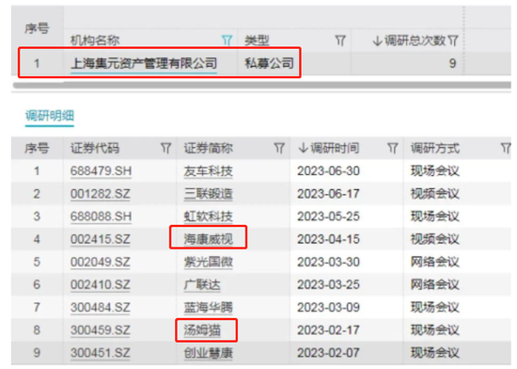Select the date cell 2023-02-17

point(328,330)
